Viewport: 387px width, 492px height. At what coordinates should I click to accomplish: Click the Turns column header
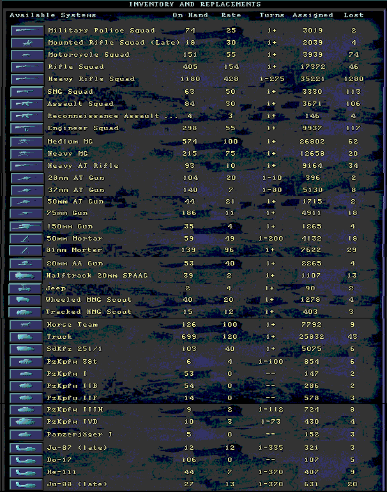click(271, 15)
